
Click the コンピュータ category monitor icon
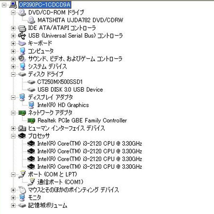point(22,51)
